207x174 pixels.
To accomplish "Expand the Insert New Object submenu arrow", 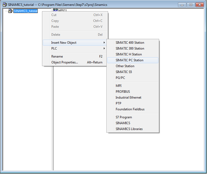I will click(104, 43).
